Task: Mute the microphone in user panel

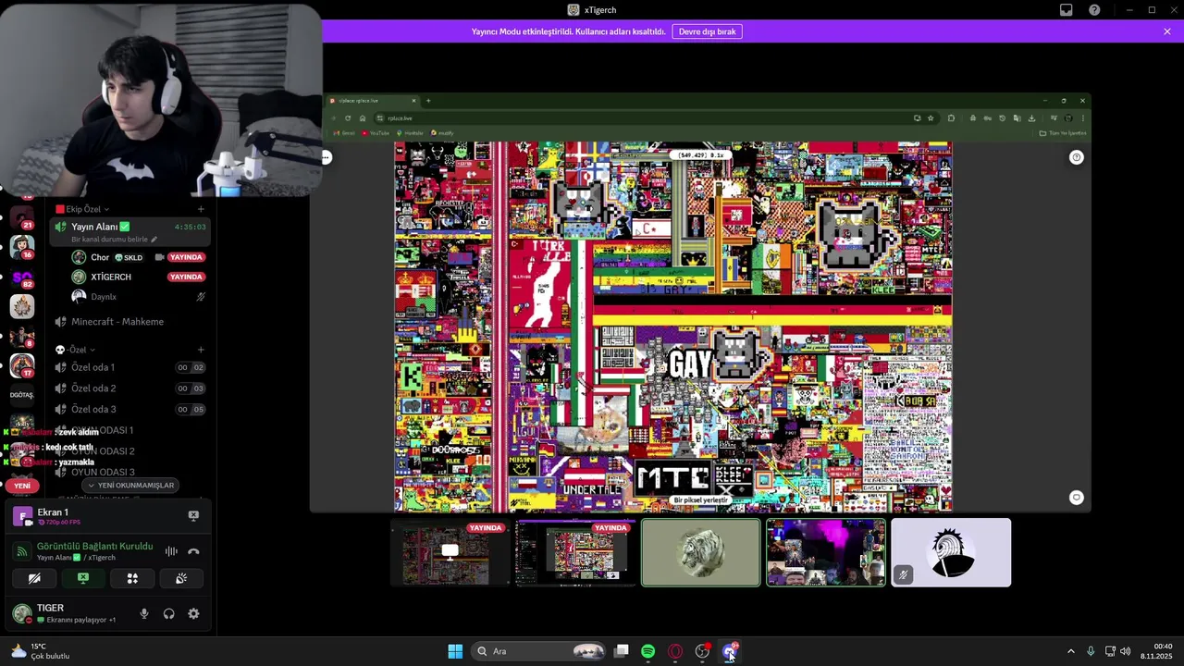Action: point(143,613)
